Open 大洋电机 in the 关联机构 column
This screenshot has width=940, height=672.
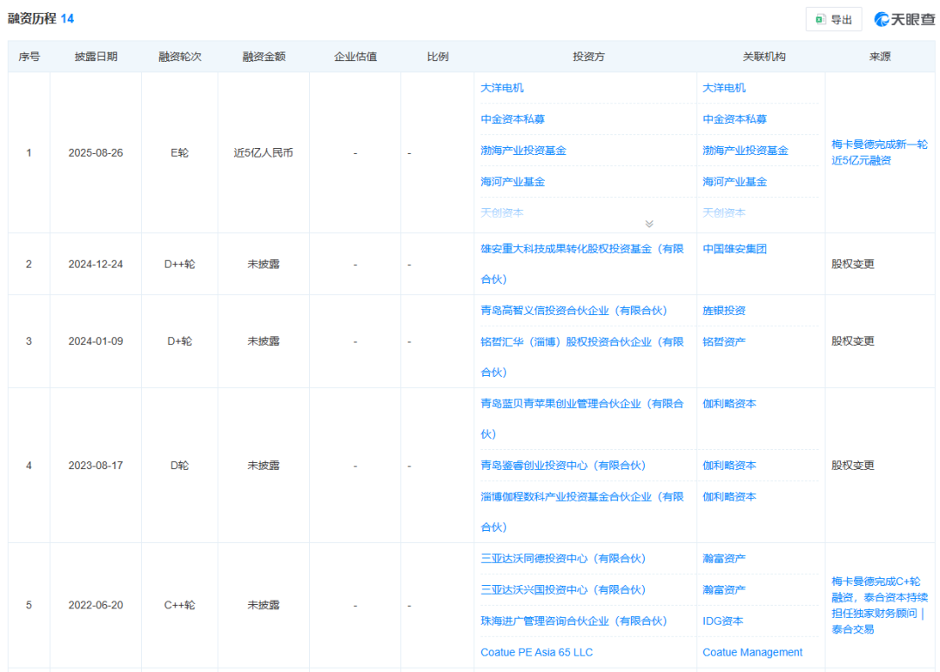(x=724, y=88)
